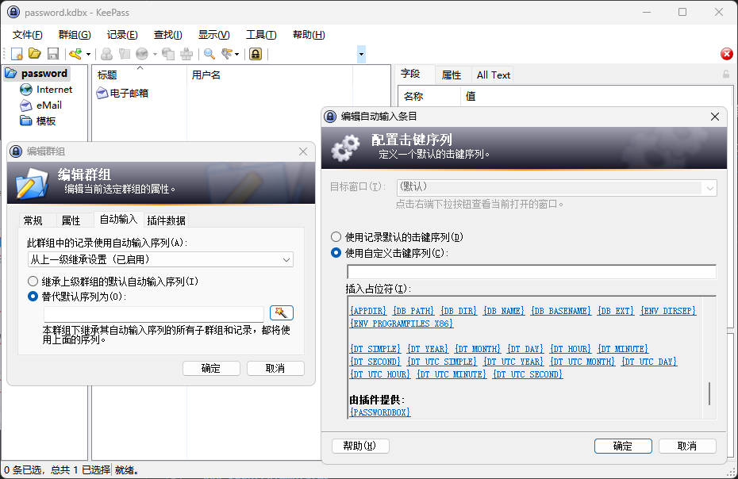Switch to the 插件数据 tab
Viewport: 738px width, 479px height.
166,220
